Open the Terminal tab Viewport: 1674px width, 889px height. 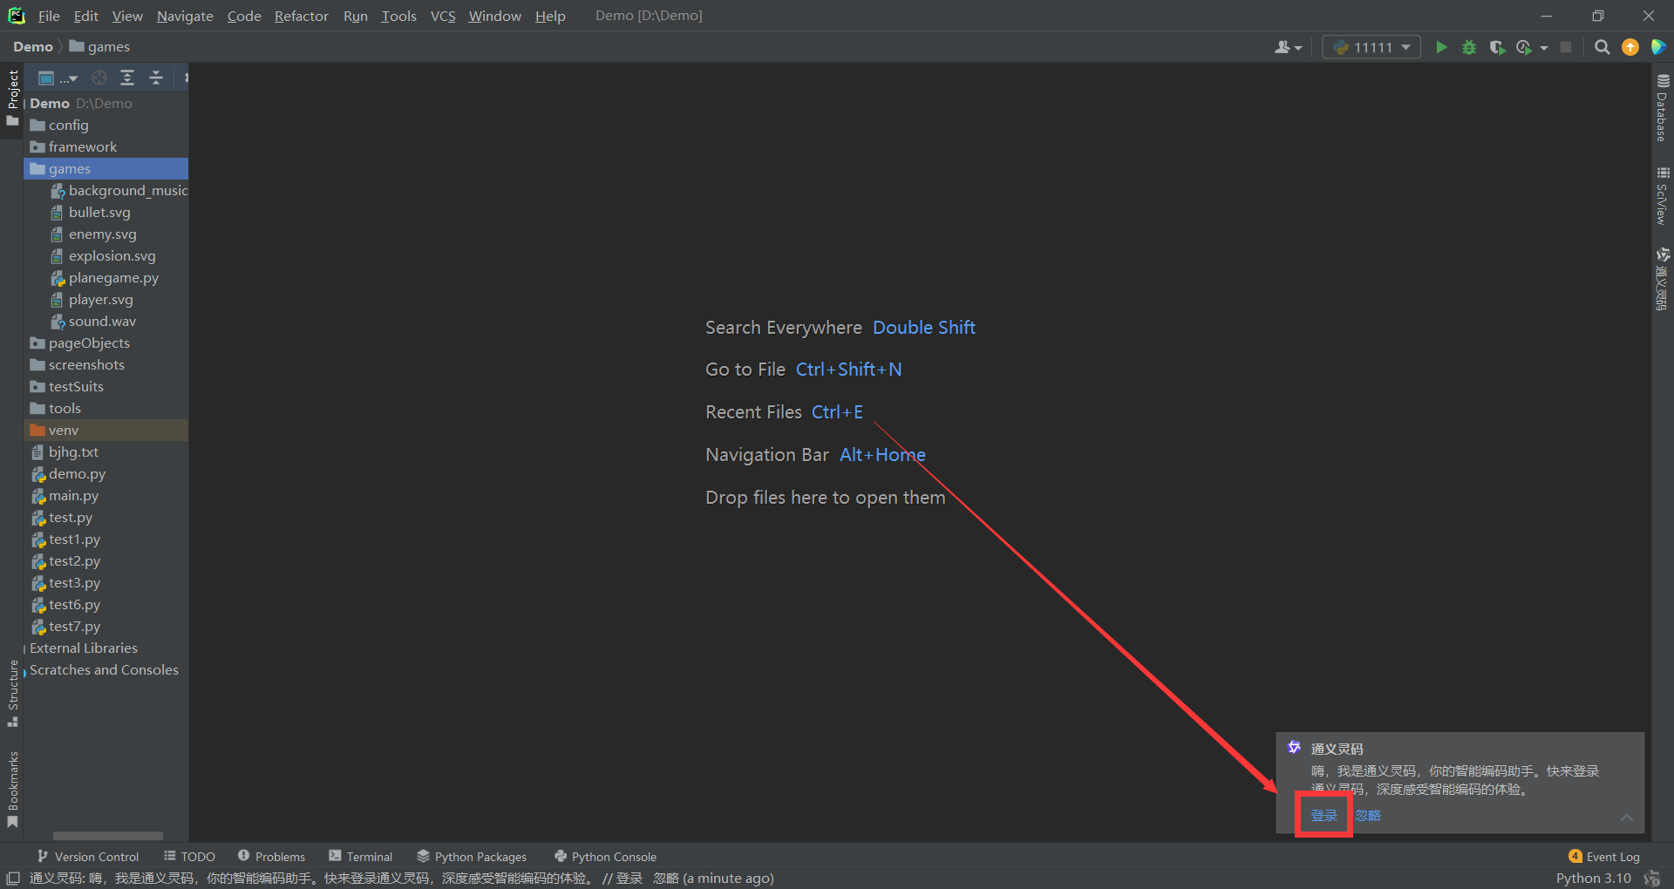click(360, 857)
